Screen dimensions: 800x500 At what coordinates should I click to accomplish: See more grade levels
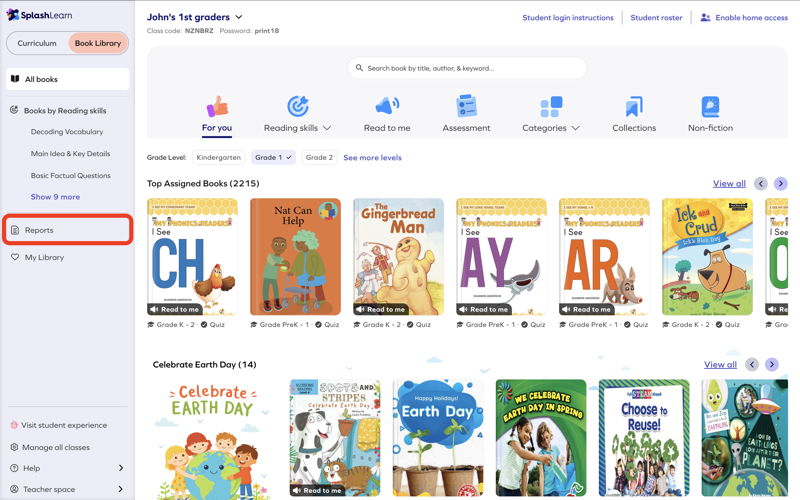pyautogui.click(x=372, y=157)
